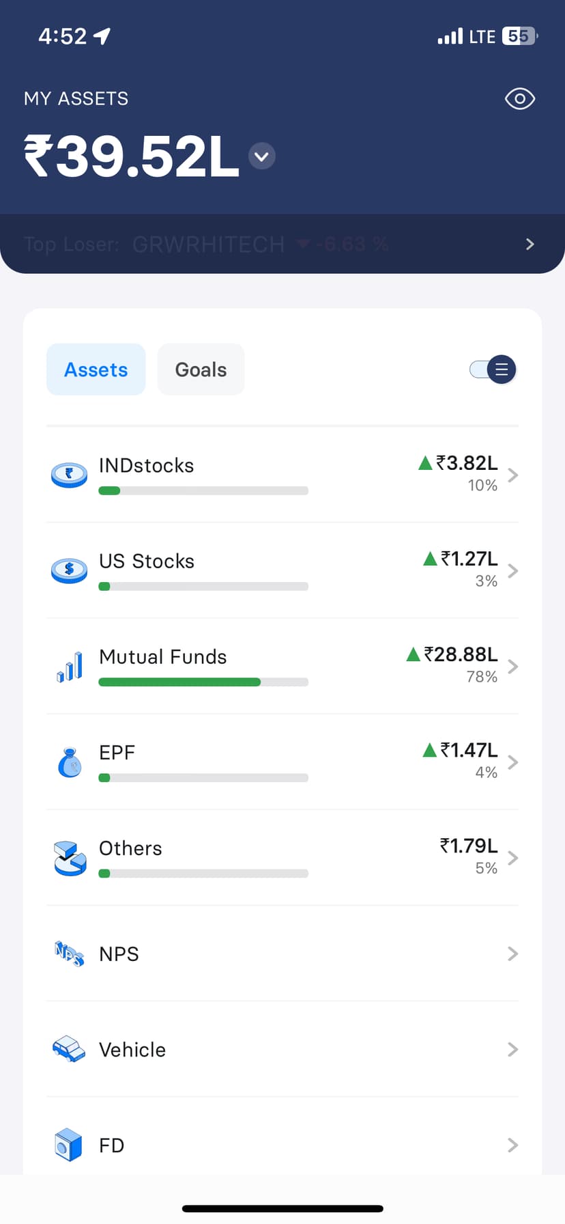Tap the Mutual Funds allocation progress bar

coord(203,682)
